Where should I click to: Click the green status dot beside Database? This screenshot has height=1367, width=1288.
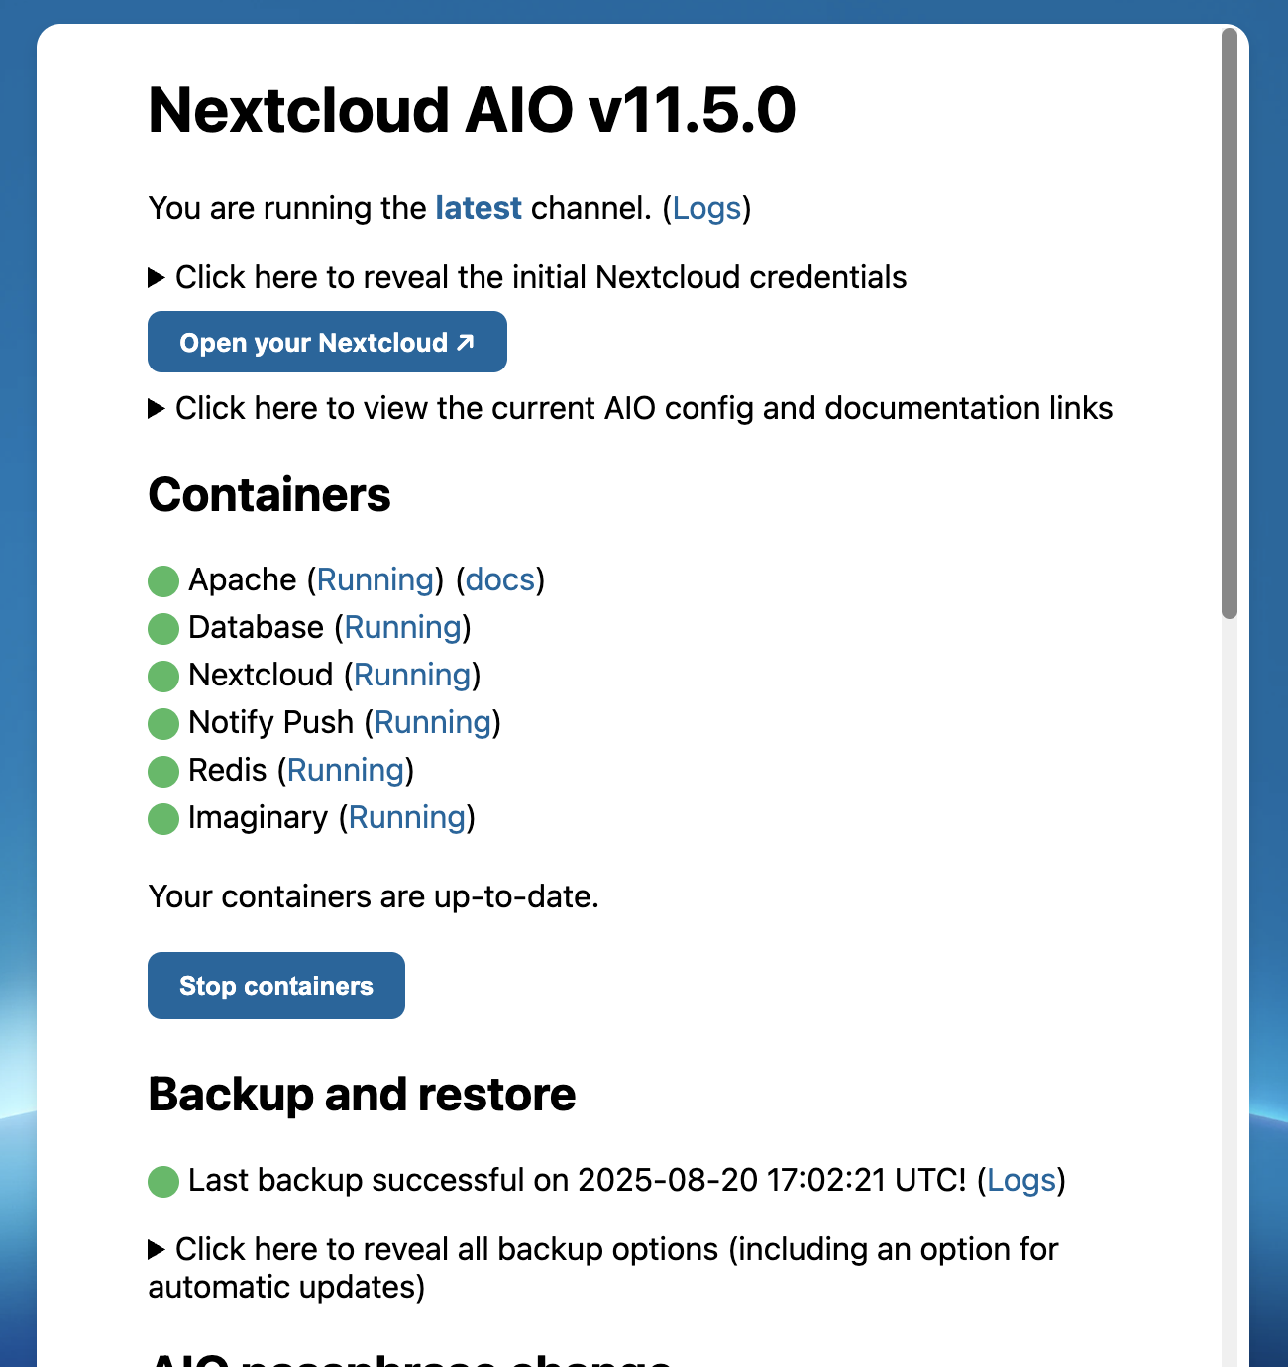[x=163, y=629]
